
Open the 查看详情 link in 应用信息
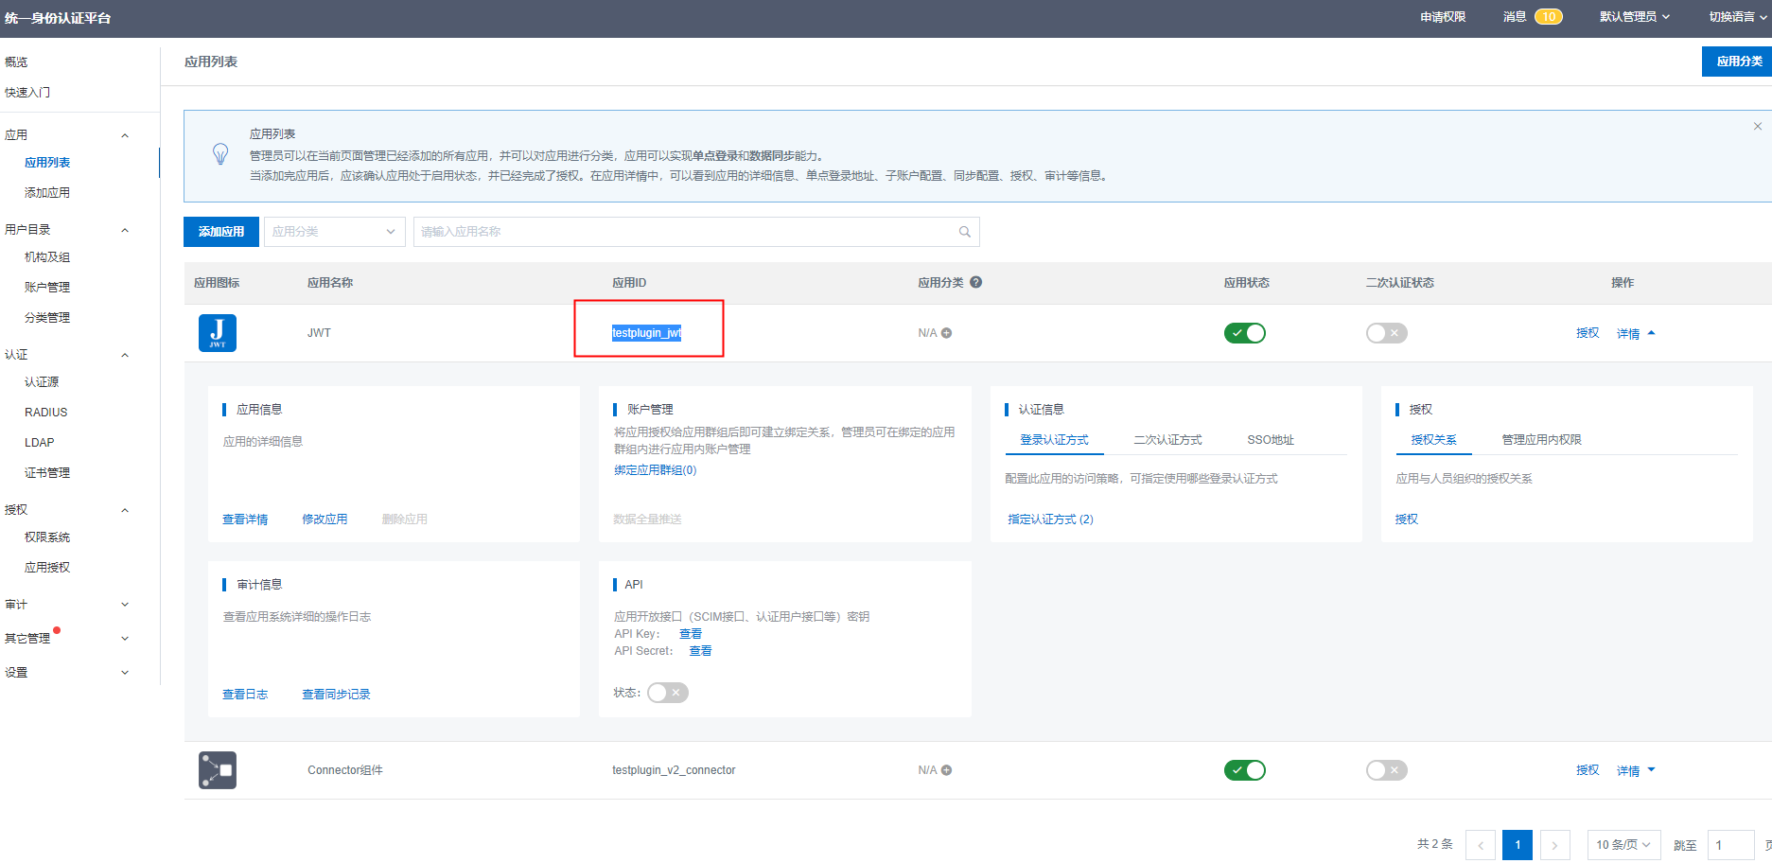(x=245, y=520)
